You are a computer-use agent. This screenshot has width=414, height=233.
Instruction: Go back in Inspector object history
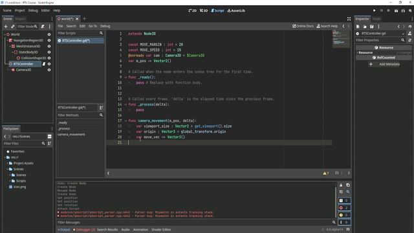[398, 27]
